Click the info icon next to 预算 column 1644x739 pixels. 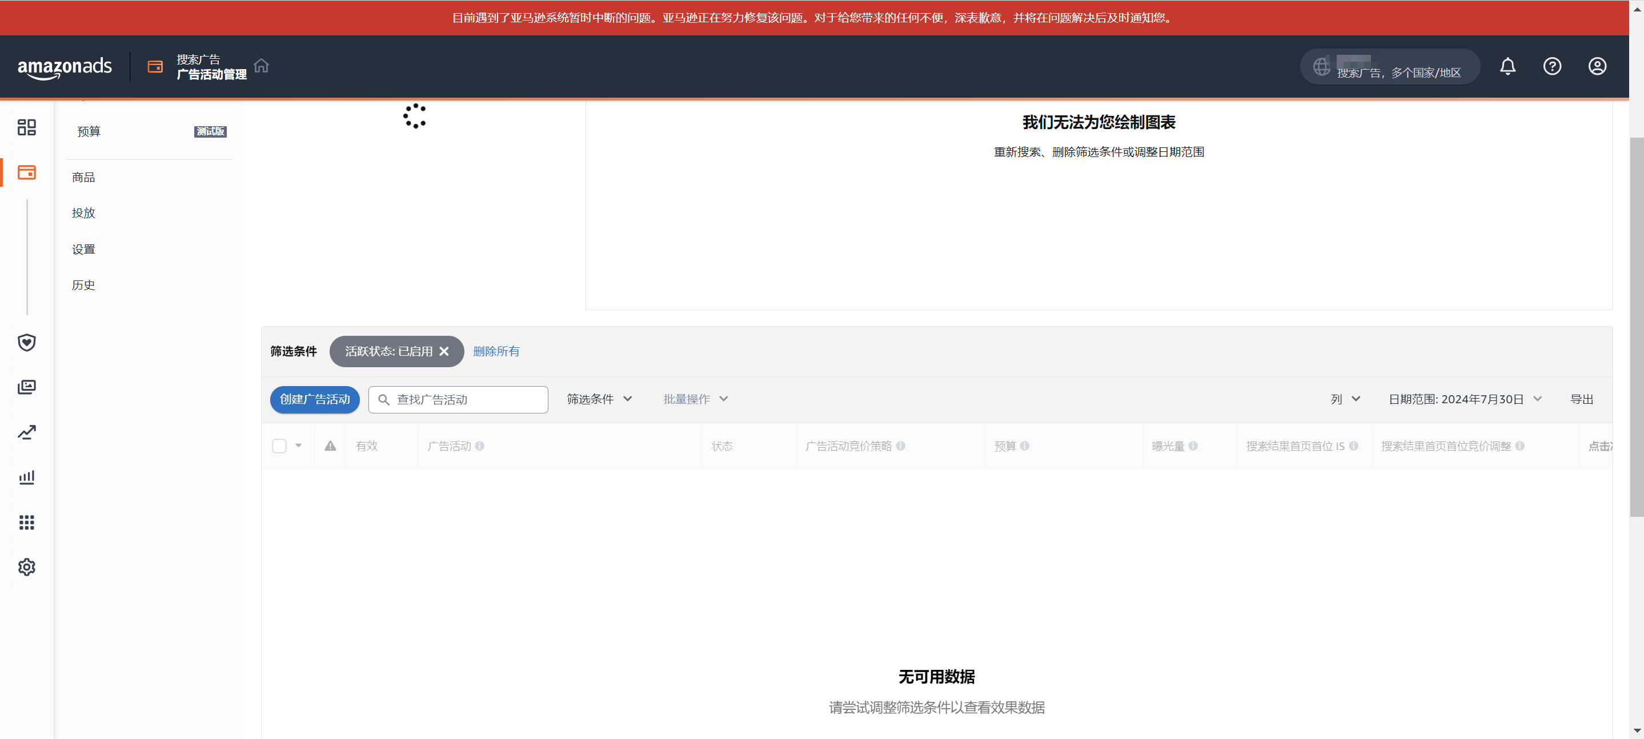pyautogui.click(x=1024, y=446)
